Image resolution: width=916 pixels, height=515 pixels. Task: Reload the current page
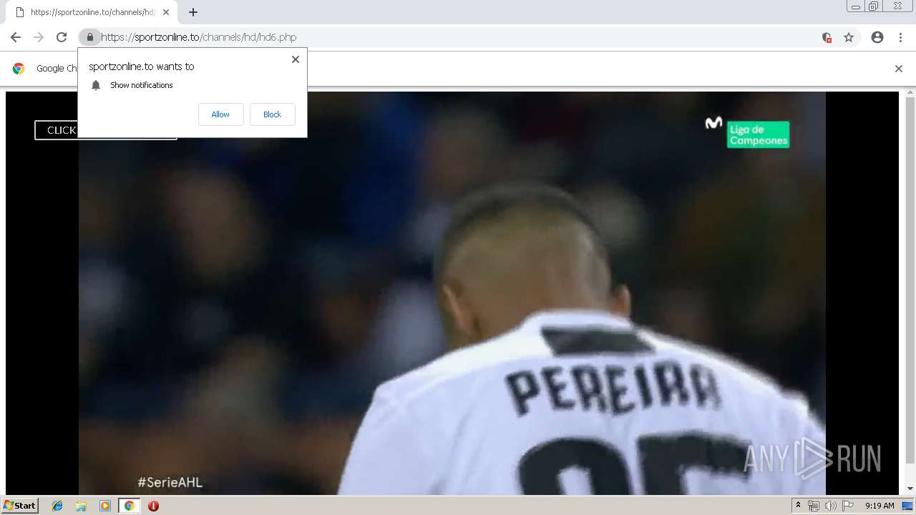coord(62,37)
